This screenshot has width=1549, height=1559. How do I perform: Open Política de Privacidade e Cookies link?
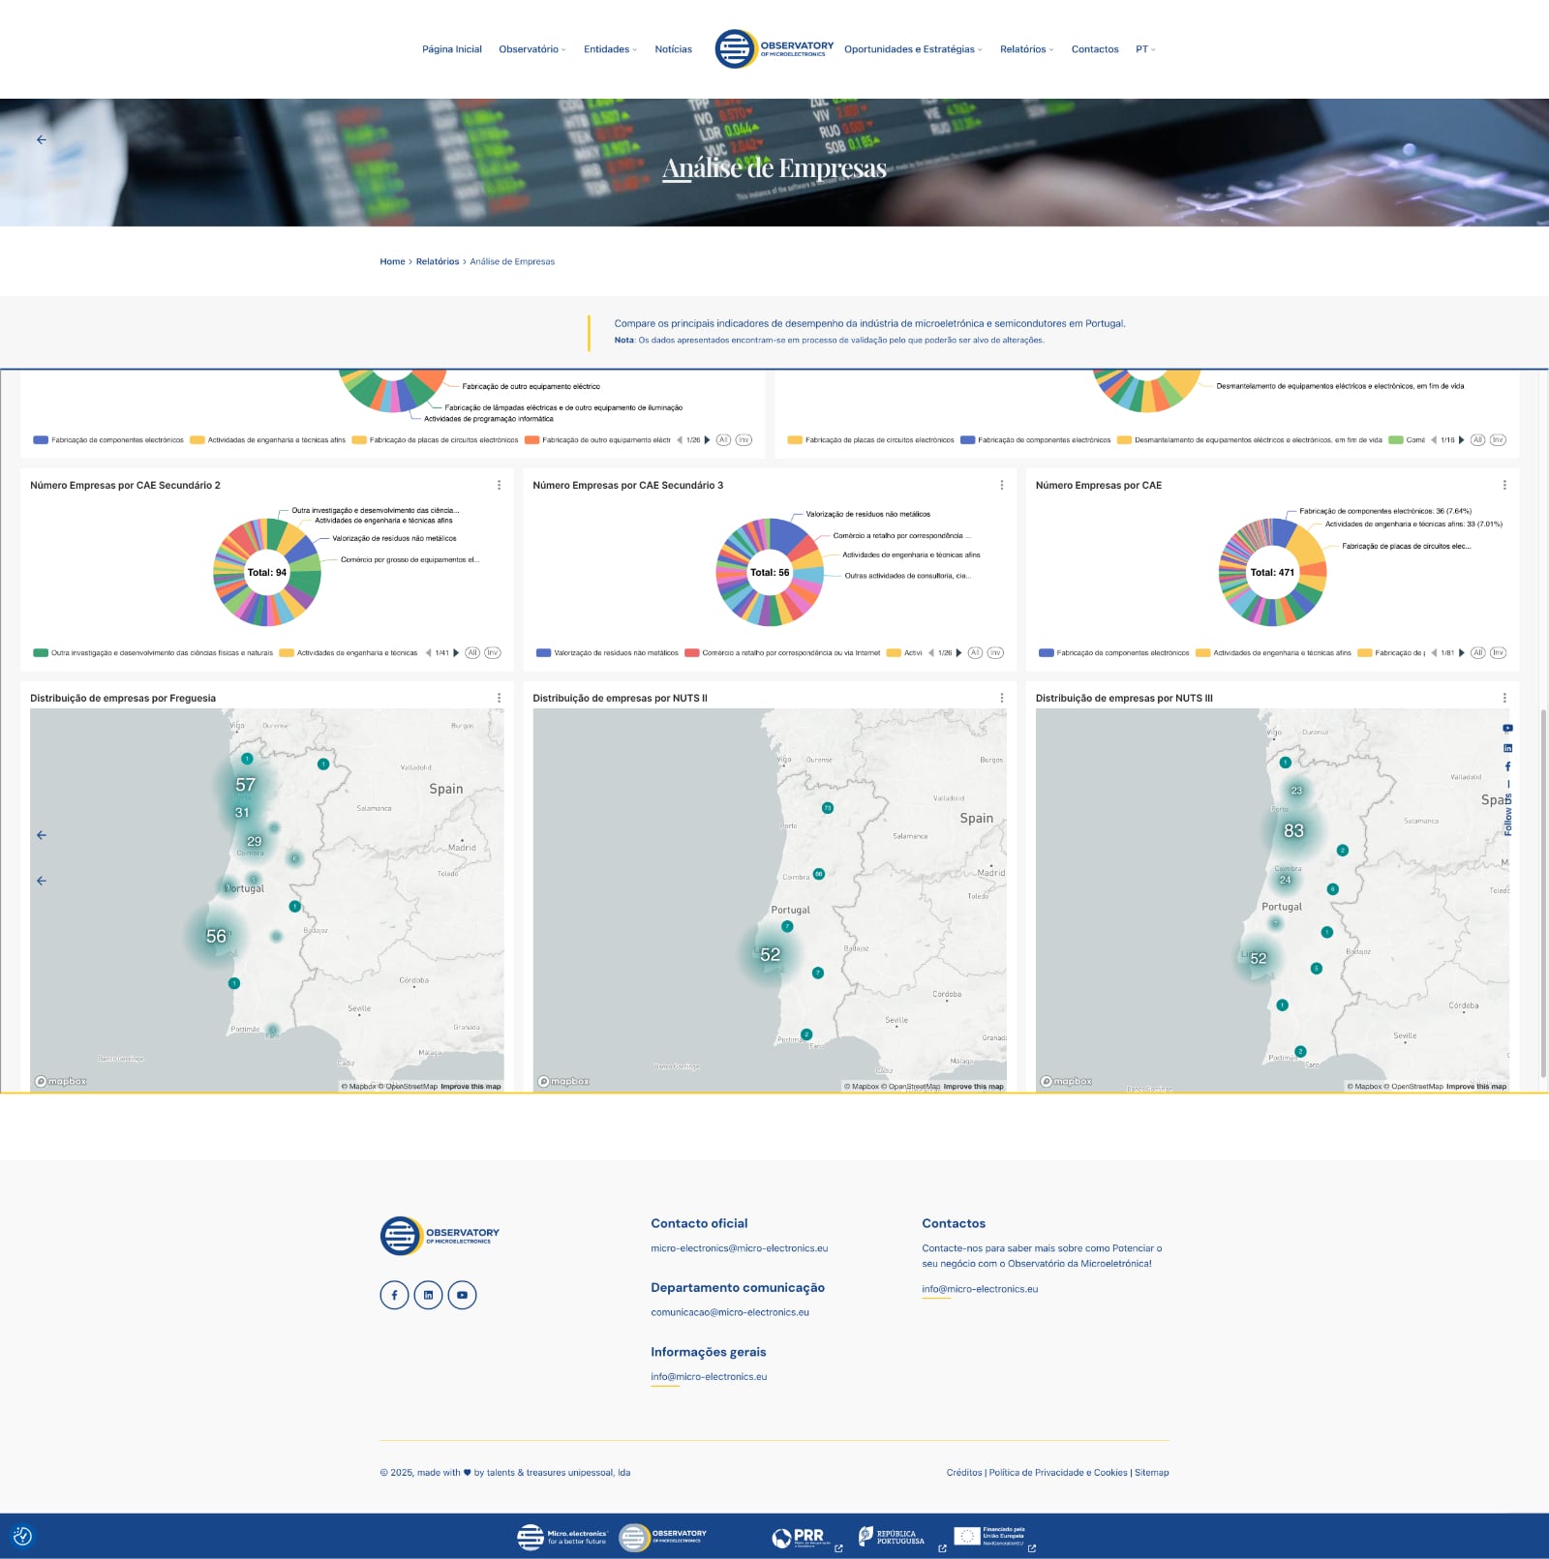point(1057,1472)
